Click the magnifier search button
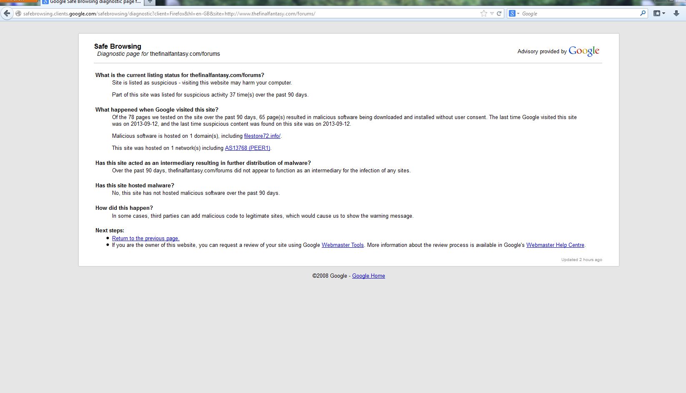 643,13
